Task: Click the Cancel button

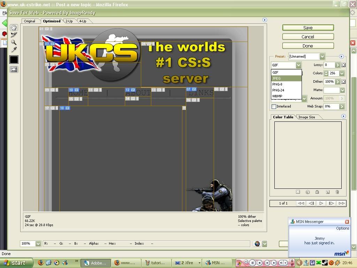Action: click(308, 37)
